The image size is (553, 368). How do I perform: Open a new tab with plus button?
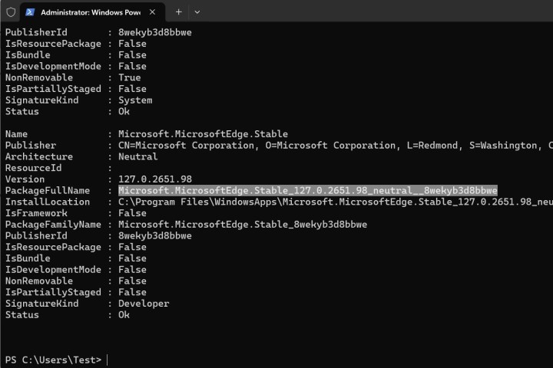click(x=178, y=12)
